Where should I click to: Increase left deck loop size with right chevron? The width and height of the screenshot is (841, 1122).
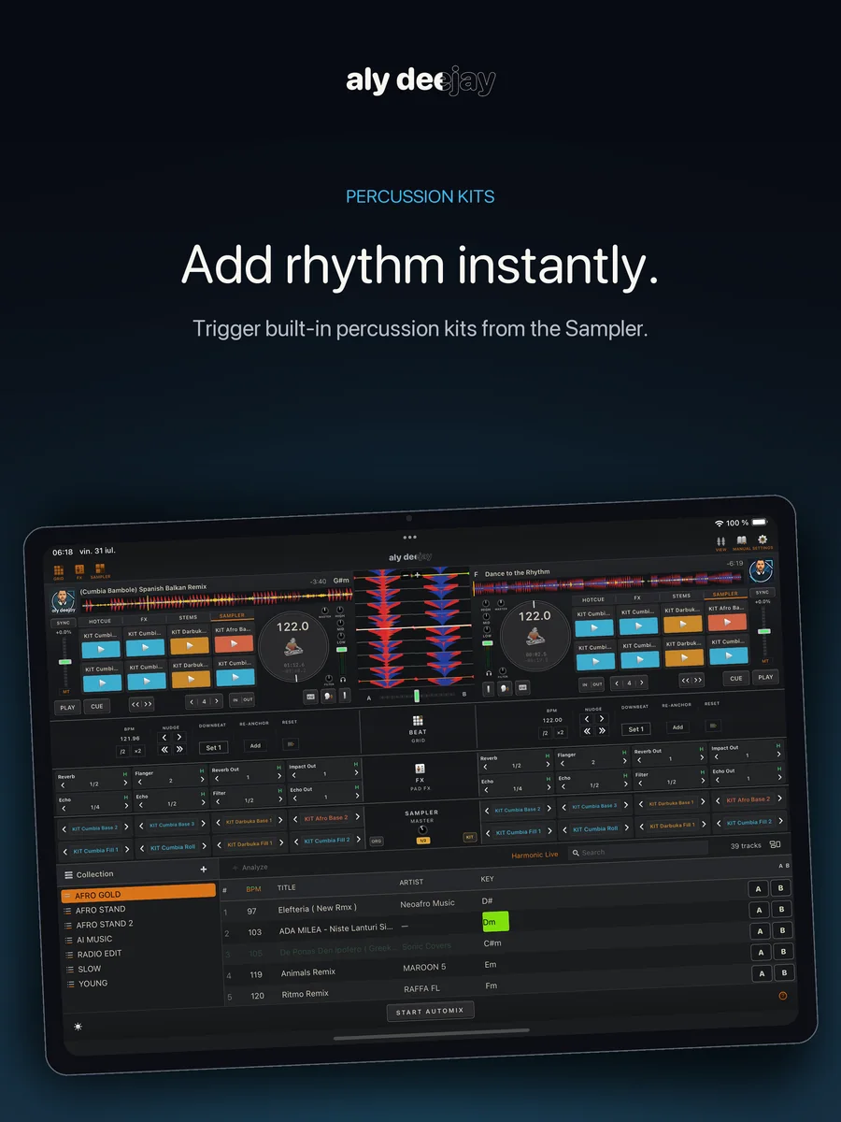click(218, 701)
